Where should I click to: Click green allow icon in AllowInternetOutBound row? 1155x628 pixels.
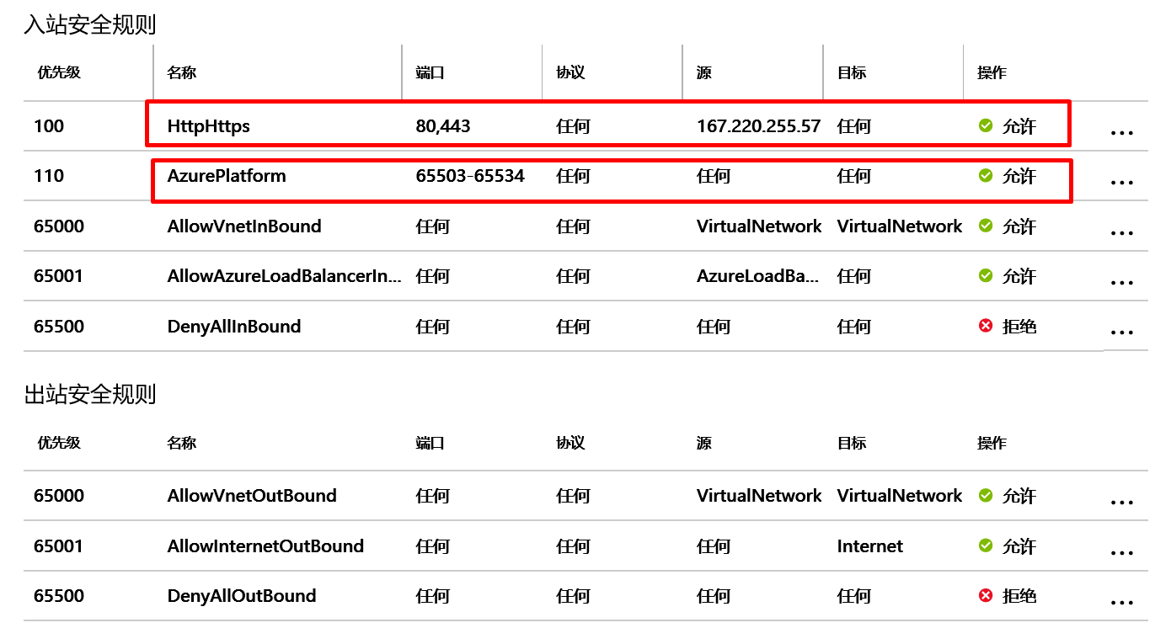point(985,546)
